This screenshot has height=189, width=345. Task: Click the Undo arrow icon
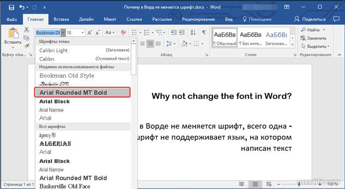22,7
